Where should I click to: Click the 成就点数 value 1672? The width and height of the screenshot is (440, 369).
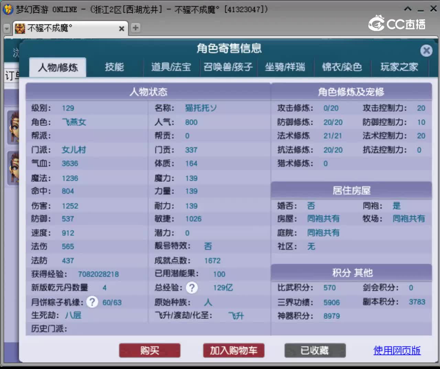[212, 261]
